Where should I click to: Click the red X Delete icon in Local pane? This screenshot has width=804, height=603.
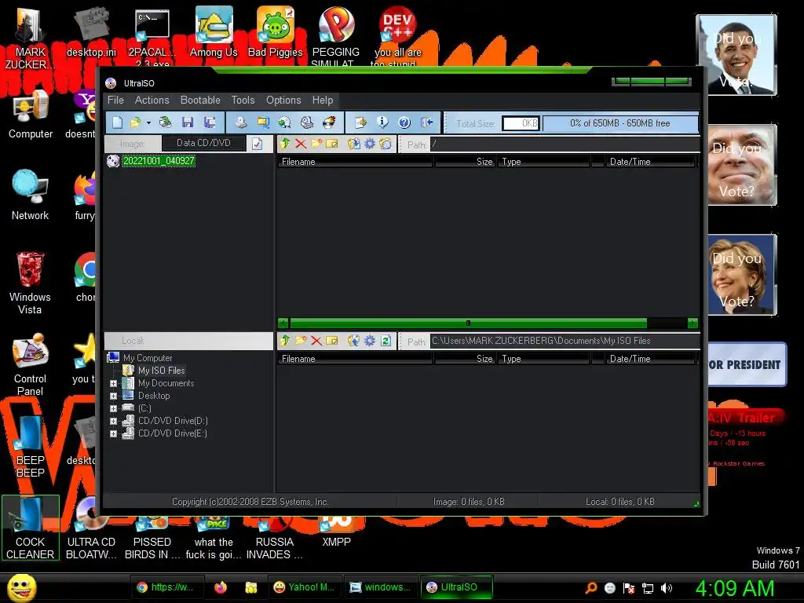tap(316, 341)
